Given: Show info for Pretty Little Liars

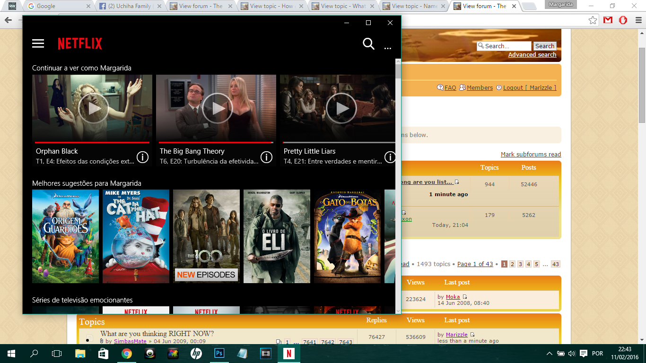Looking at the screenshot, I should [x=390, y=157].
